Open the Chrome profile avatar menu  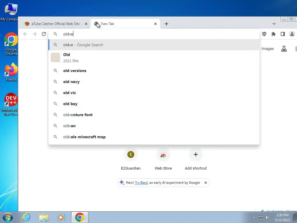pyautogui.click(x=292, y=34)
